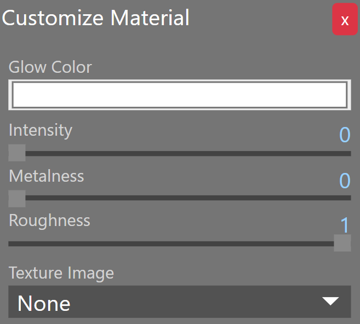Click the Metalness slider handle
Image resolution: width=360 pixels, height=324 pixels.
pos(17,199)
